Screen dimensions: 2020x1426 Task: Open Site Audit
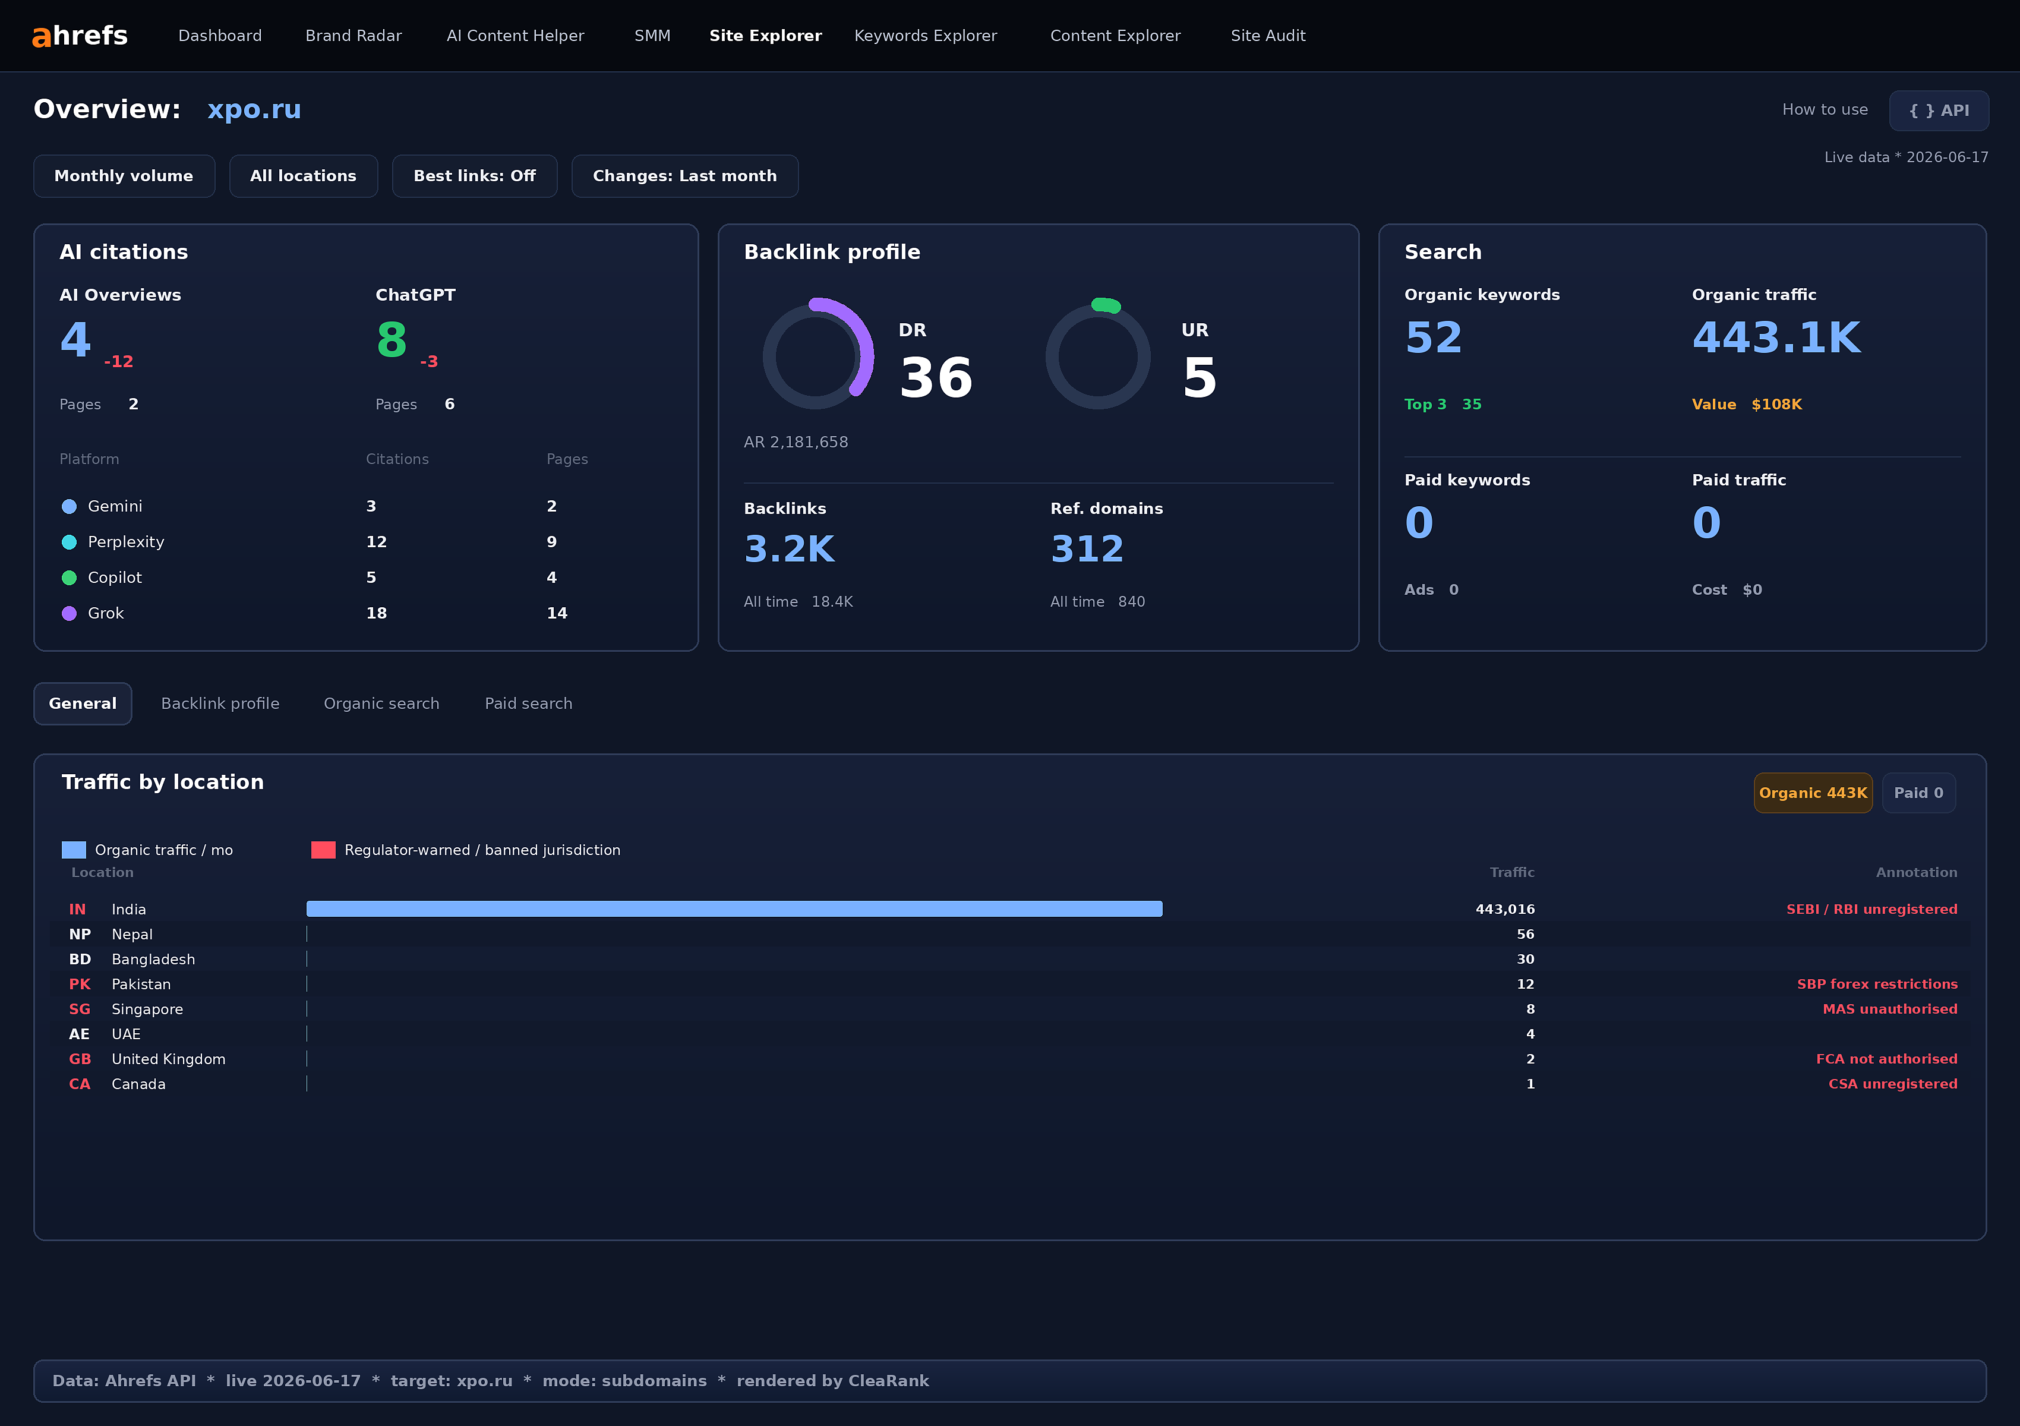tap(1268, 36)
